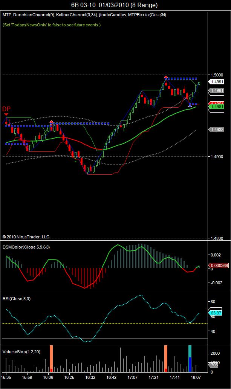Click the 16:06 time axis label
This screenshot has width=231, height=389.
pos(48,377)
